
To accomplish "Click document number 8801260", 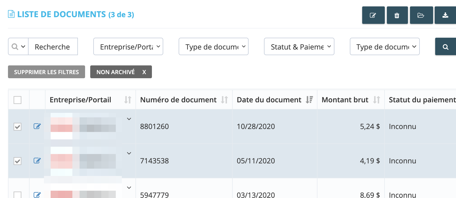I will [154, 126].
